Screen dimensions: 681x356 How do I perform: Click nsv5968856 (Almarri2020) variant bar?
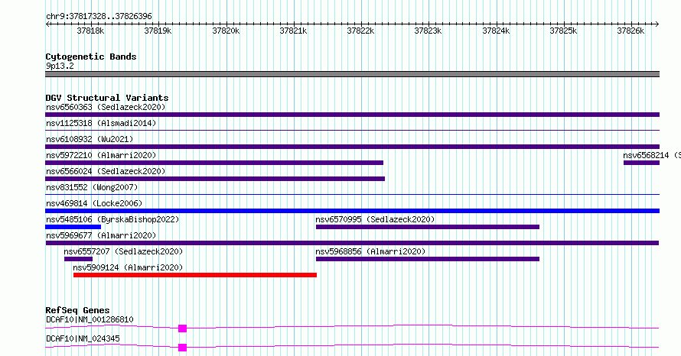428,259
